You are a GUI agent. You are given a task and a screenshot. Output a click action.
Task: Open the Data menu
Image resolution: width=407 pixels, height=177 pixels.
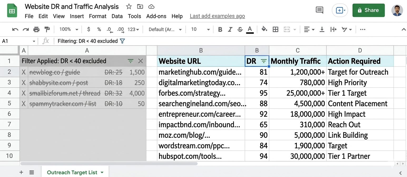coord(117,16)
